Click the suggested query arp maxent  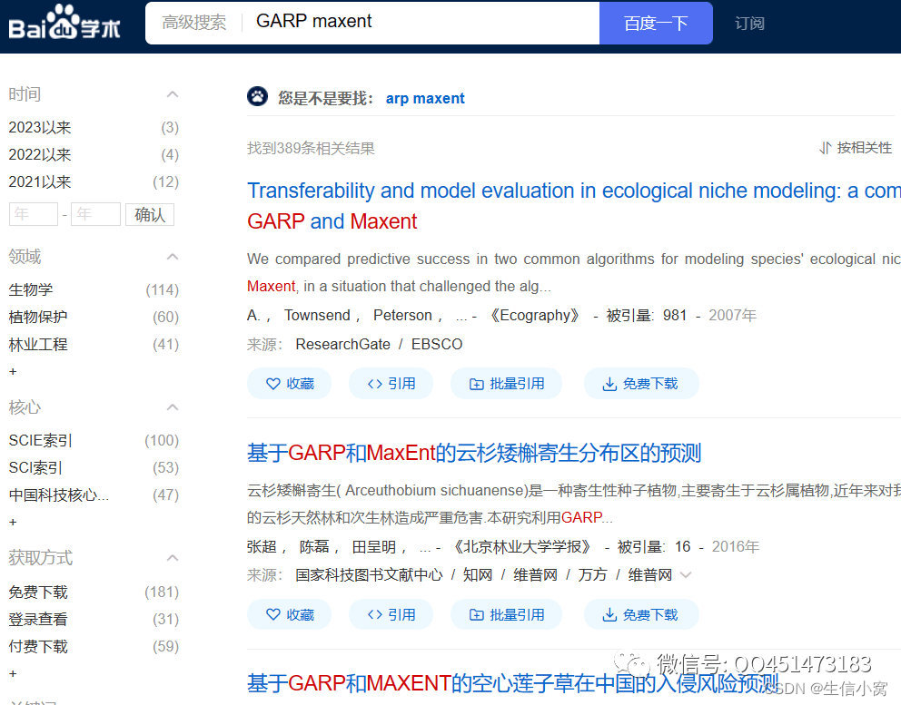click(425, 98)
